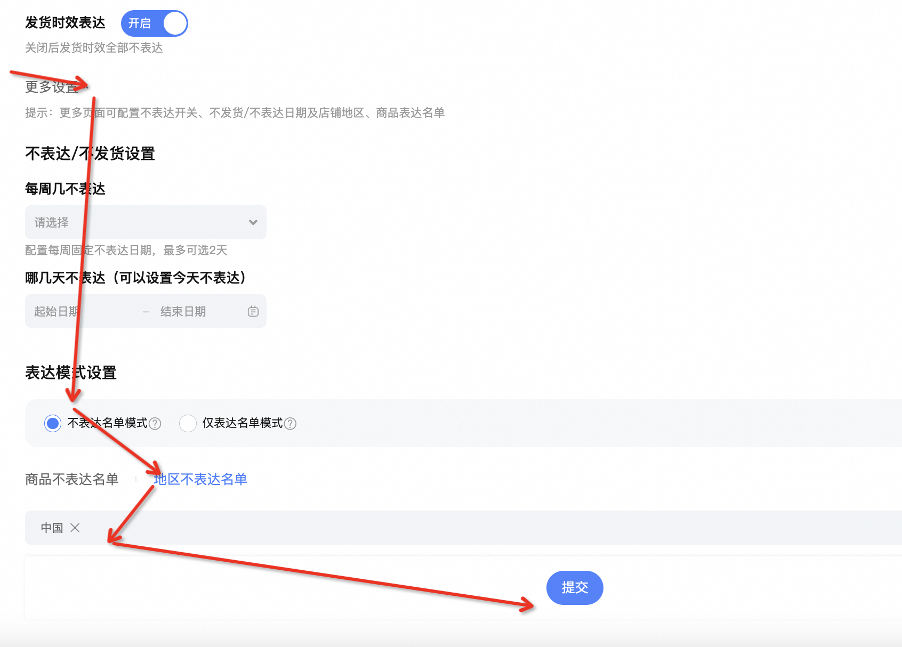The width and height of the screenshot is (902, 647).
Task: Select the 不表达名单模式 radio button
Action: click(x=53, y=423)
